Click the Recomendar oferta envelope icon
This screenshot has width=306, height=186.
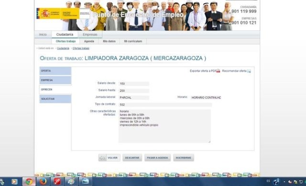tap(249, 71)
